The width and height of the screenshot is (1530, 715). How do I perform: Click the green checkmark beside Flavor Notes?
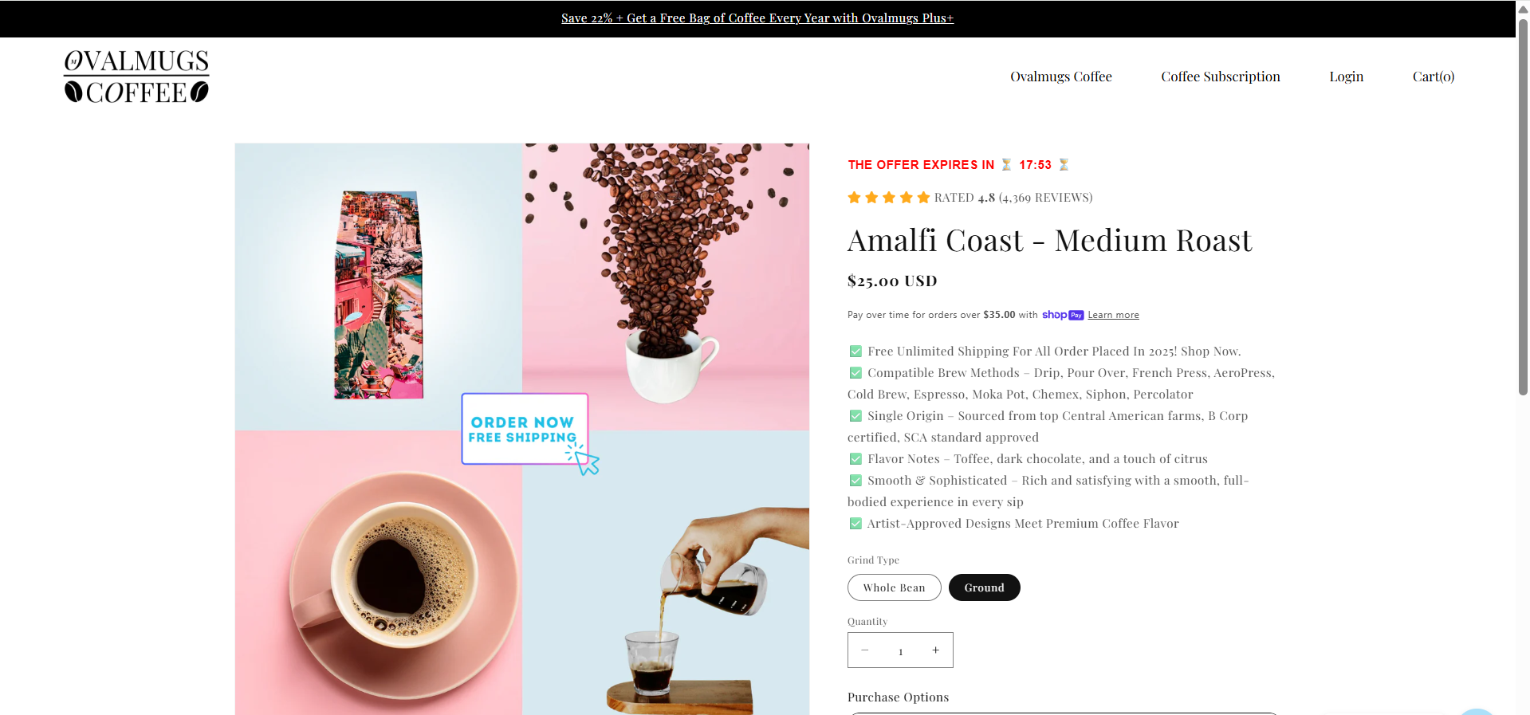pyautogui.click(x=855, y=459)
